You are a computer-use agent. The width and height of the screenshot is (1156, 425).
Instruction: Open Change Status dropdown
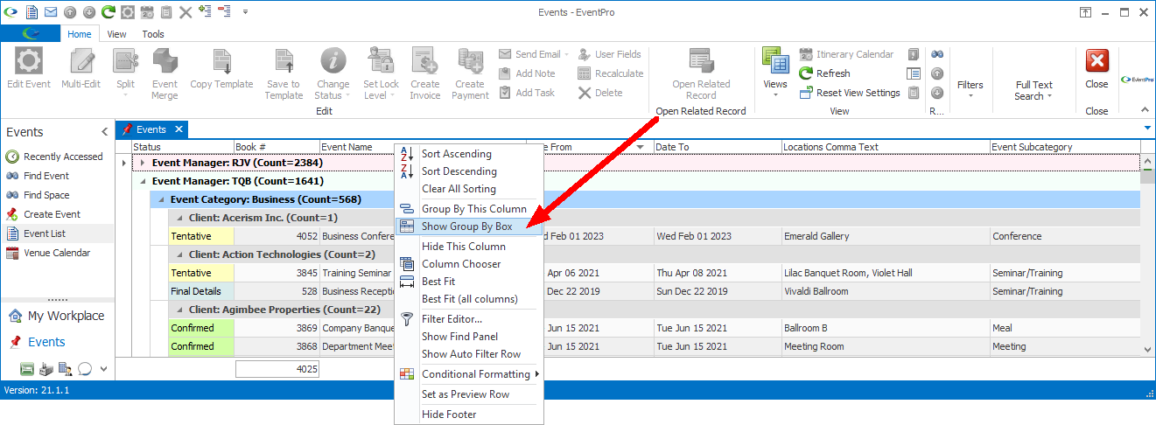(333, 73)
